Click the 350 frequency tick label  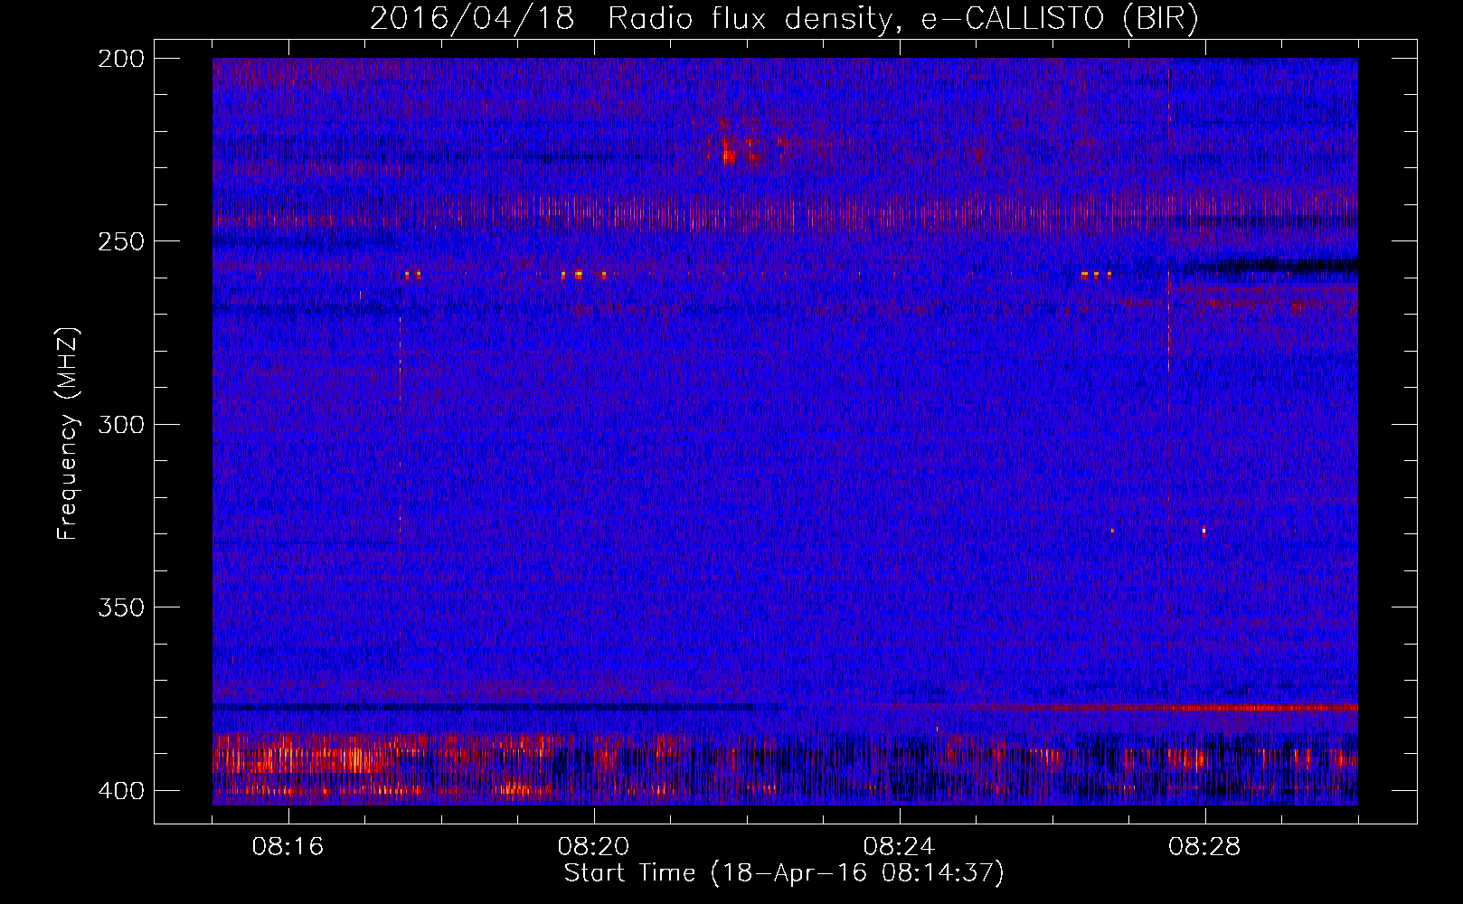pos(120,607)
